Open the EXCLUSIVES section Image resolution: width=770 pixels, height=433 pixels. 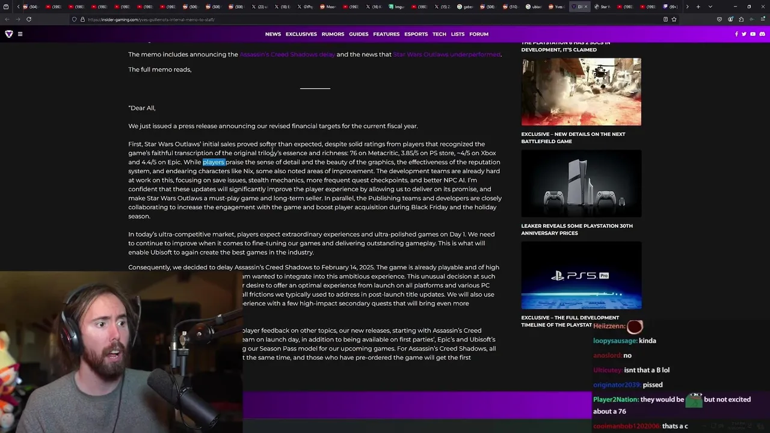301,34
